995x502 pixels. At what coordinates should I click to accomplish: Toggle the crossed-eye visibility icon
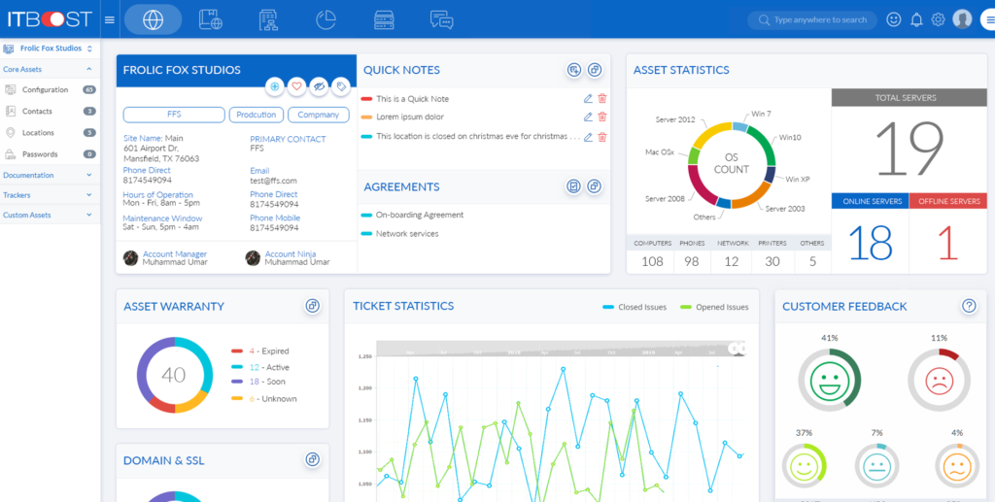(x=319, y=86)
